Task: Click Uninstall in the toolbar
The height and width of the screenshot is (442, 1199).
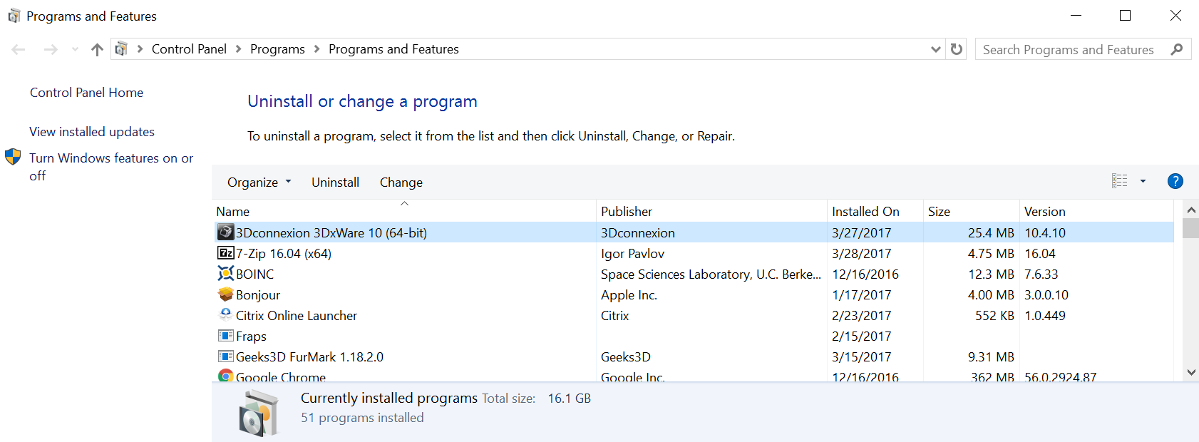Action: [335, 183]
